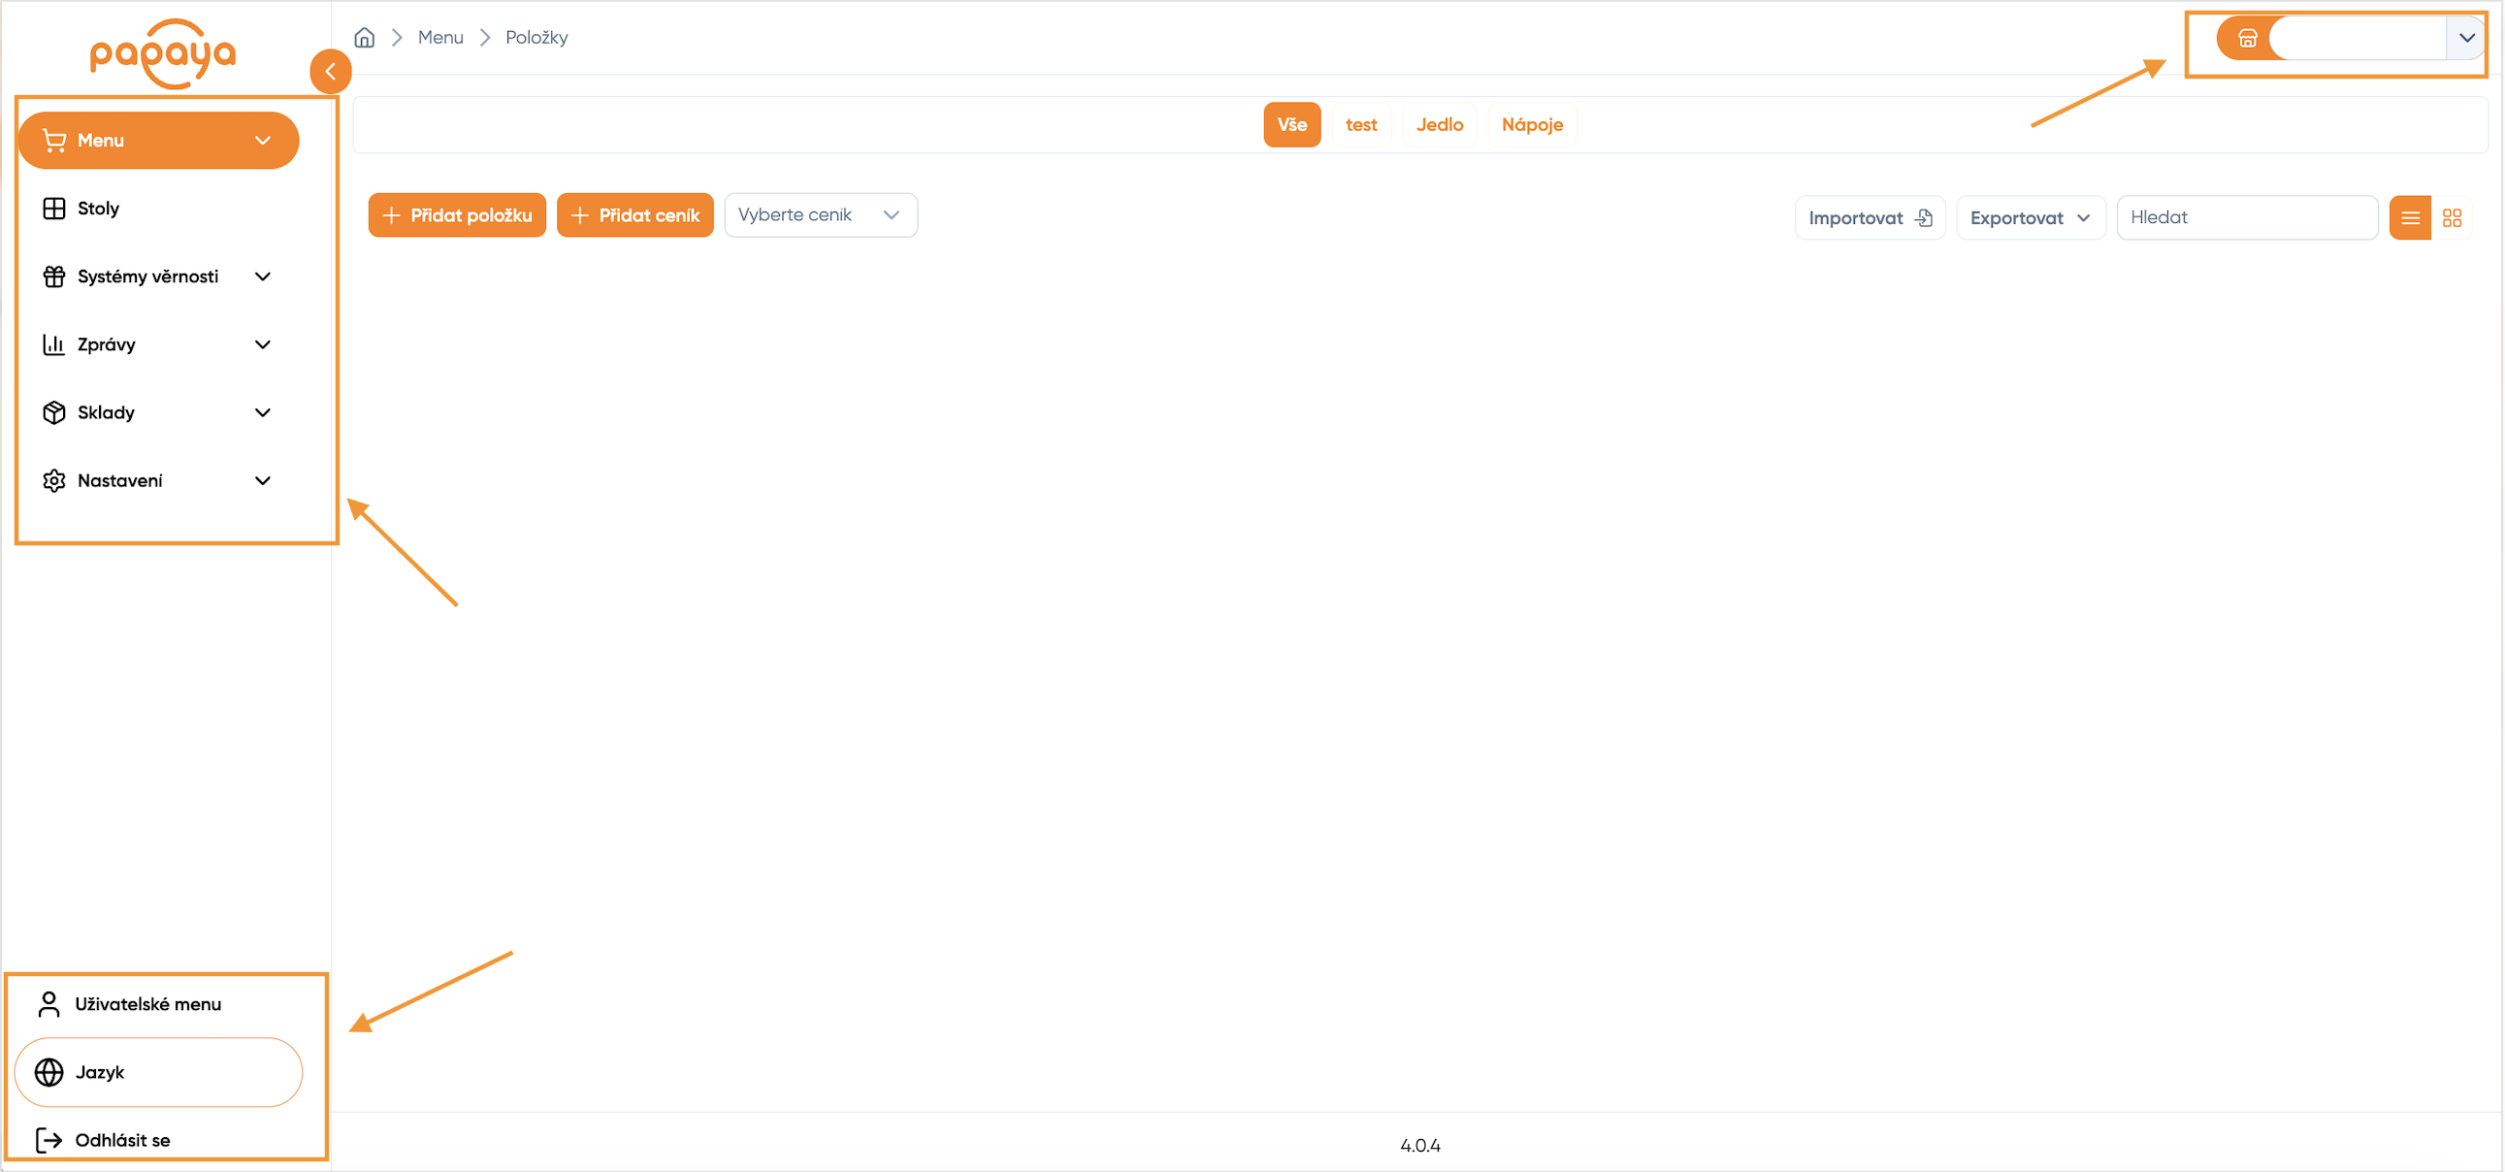
Task: Click the bar chart icon beside Zprávy
Action: tap(54, 345)
